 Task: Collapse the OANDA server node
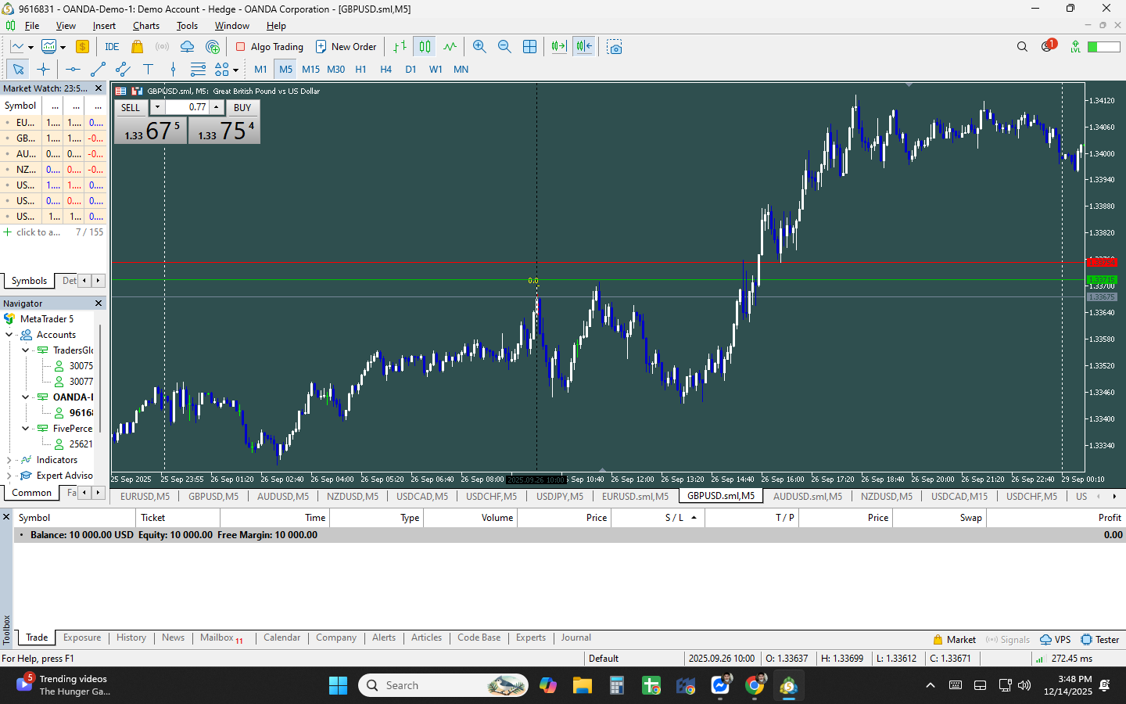tap(25, 397)
